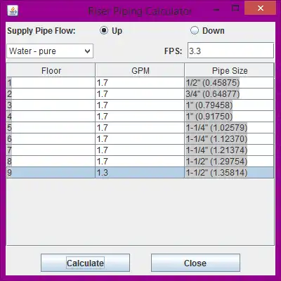Viewport: 281px width, 281px height.
Task: Click the Floor column header
Action: (51, 70)
